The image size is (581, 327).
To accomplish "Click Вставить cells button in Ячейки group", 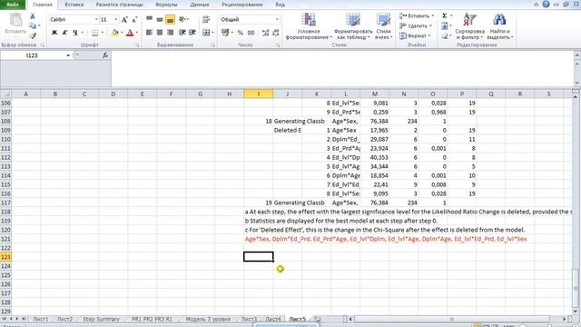I will pyautogui.click(x=417, y=16).
